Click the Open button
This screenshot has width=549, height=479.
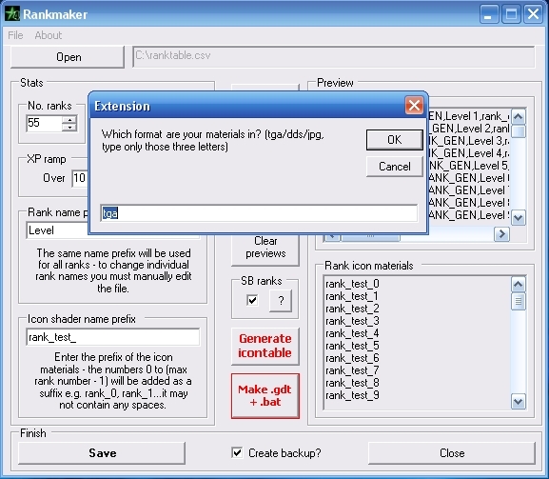(68, 57)
